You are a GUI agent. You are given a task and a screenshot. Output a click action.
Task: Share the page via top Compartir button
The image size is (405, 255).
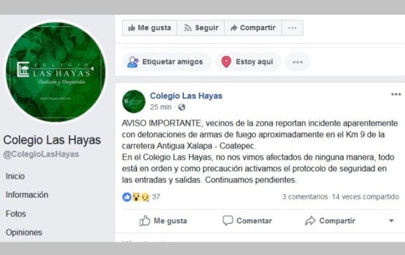tap(253, 28)
